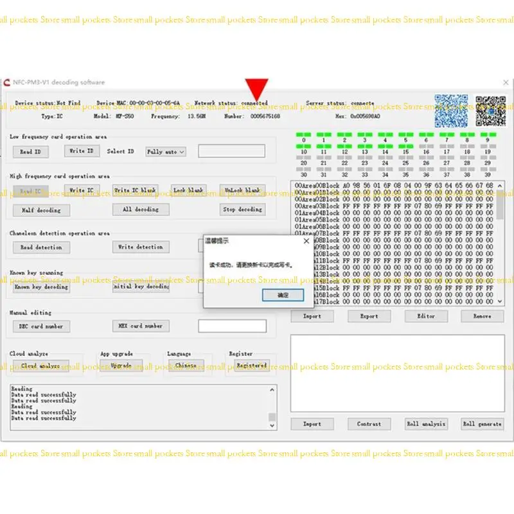Screen dimensions: 514x514
Task: Click Roll analysis button
Action: click(x=426, y=424)
